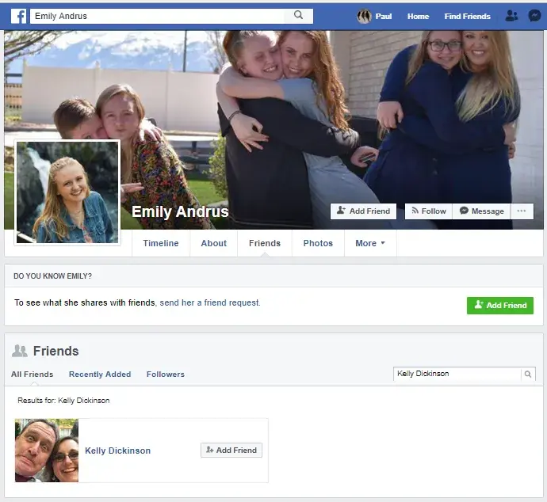Click the friends search magnifier icon
547x502 pixels.
528,374
